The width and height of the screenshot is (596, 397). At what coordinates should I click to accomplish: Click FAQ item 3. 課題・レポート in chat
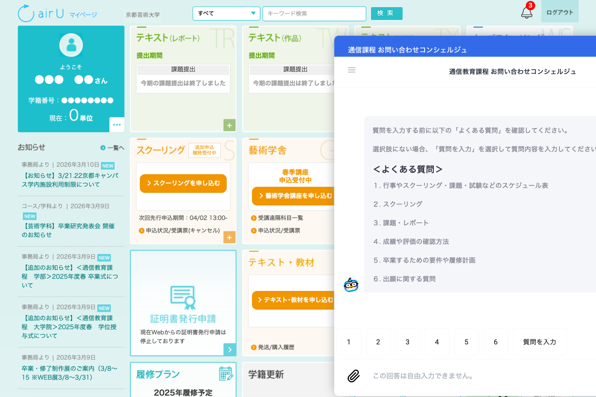[401, 223]
